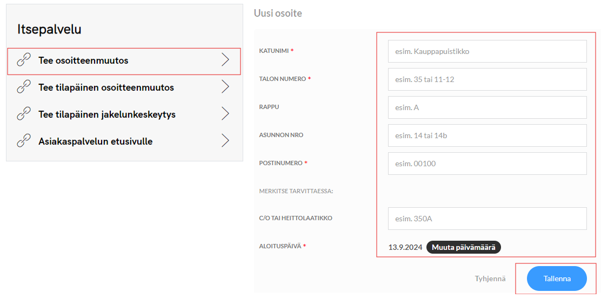Save the form with Tallenna
Image resolution: width=601 pixels, height=299 pixels.
[557, 278]
